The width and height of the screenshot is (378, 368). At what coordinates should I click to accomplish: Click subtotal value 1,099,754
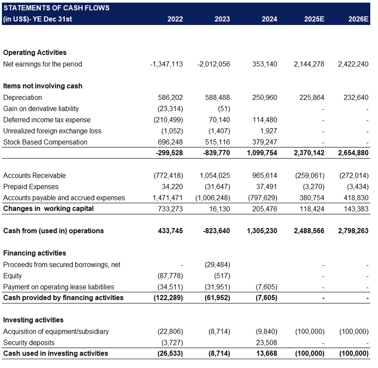(x=262, y=153)
